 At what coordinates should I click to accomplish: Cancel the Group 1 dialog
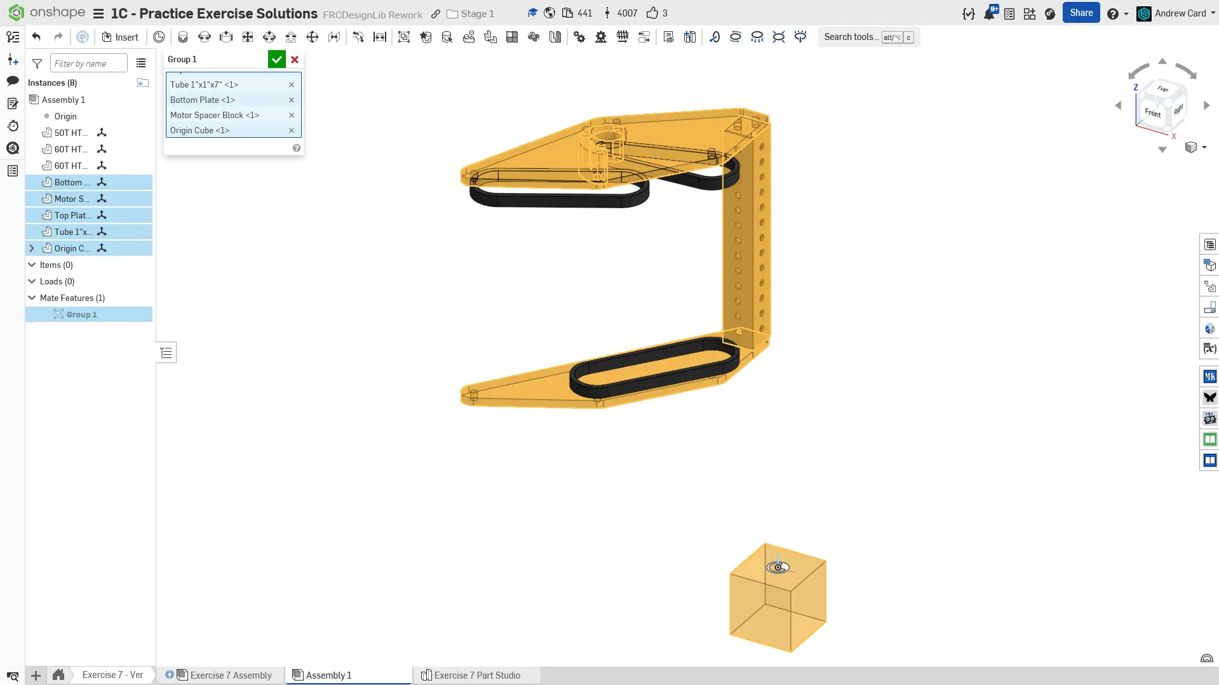point(295,60)
